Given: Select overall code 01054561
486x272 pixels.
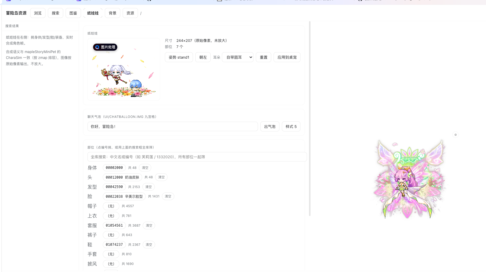Looking at the screenshot, I should (x=114, y=225).
